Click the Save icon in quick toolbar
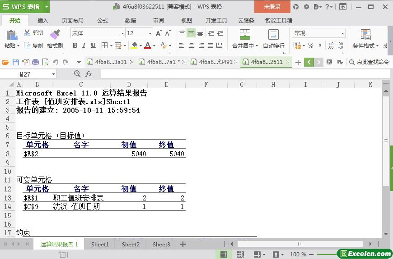The width and height of the screenshot is (393, 259). [x=16, y=62]
